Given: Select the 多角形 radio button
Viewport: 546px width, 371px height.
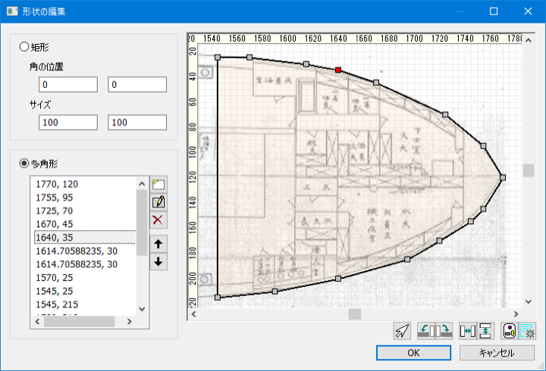Looking at the screenshot, I should tap(24, 163).
